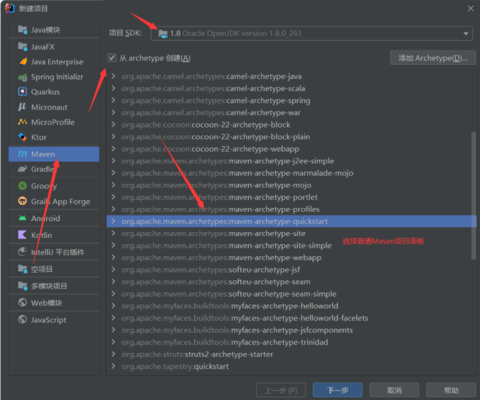Select org.apache.tapestry:quickstart row

(292, 367)
